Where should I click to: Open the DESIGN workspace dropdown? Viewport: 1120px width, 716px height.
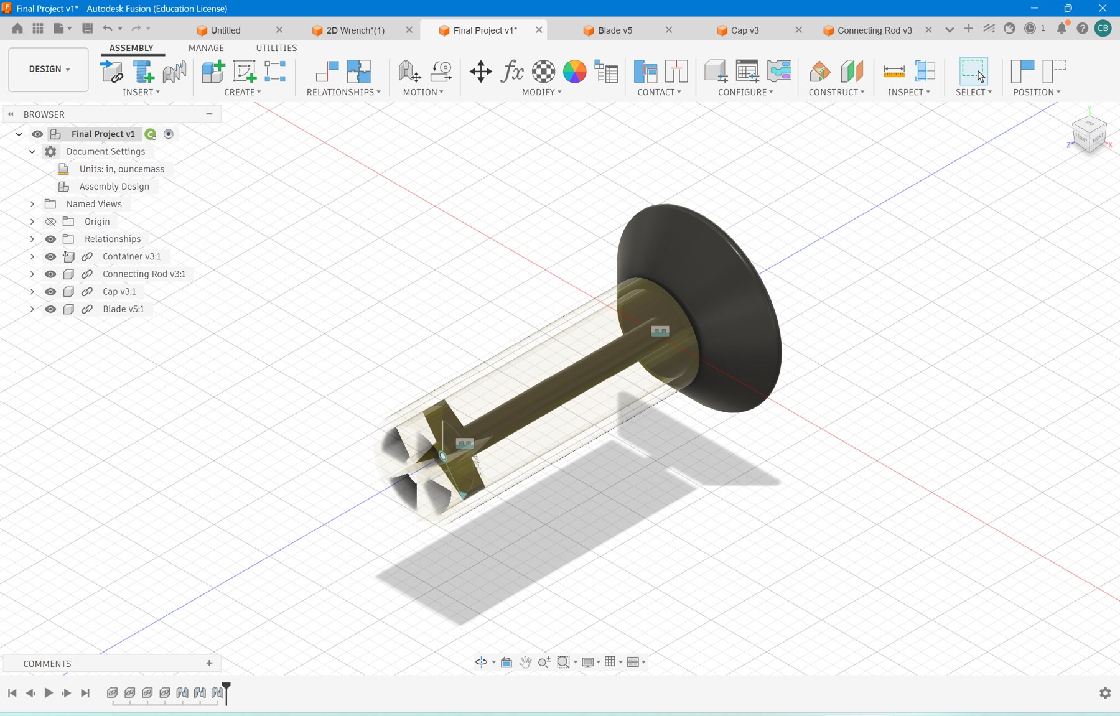(x=49, y=69)
